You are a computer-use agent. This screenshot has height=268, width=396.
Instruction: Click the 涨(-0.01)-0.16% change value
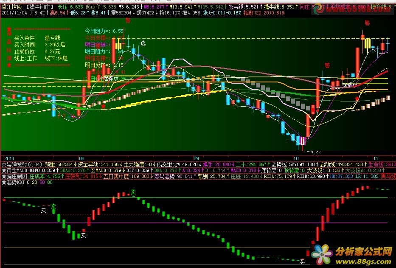tap(222, 13)
